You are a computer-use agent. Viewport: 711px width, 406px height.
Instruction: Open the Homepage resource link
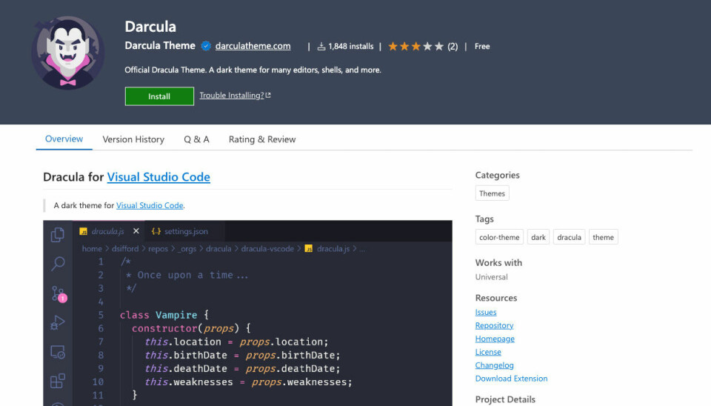pos(495,339)
